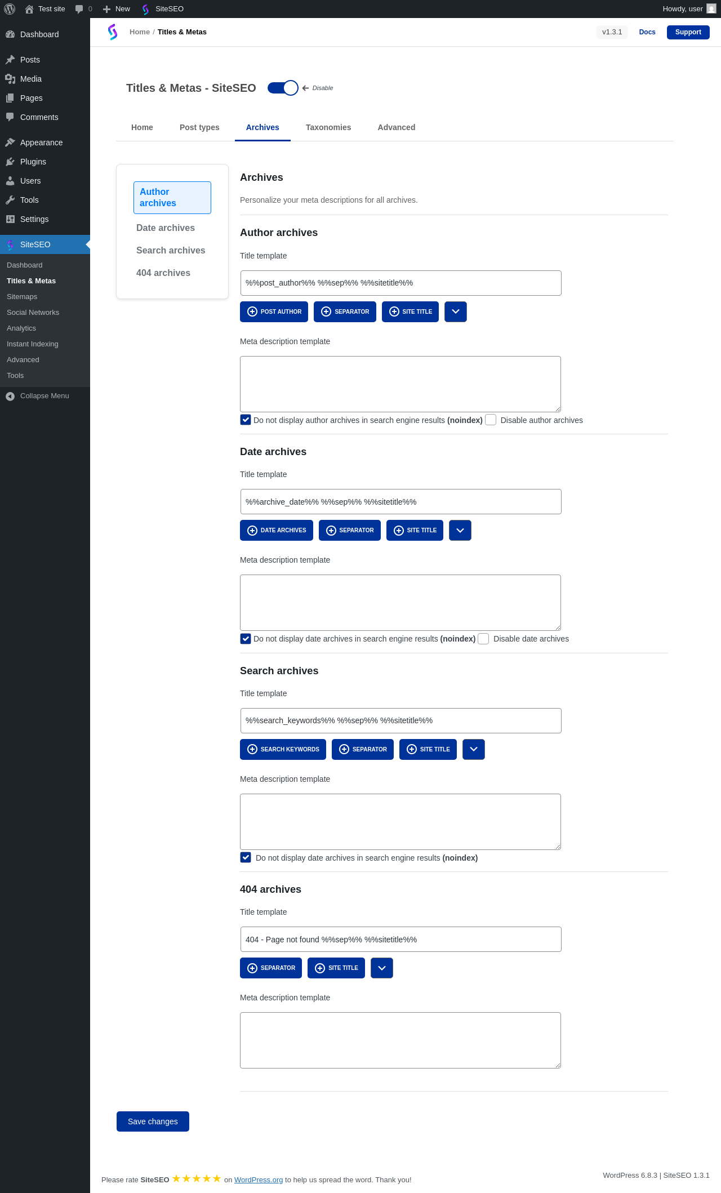
Task: Jump to 404 archives section link
Action: (163, 273)
